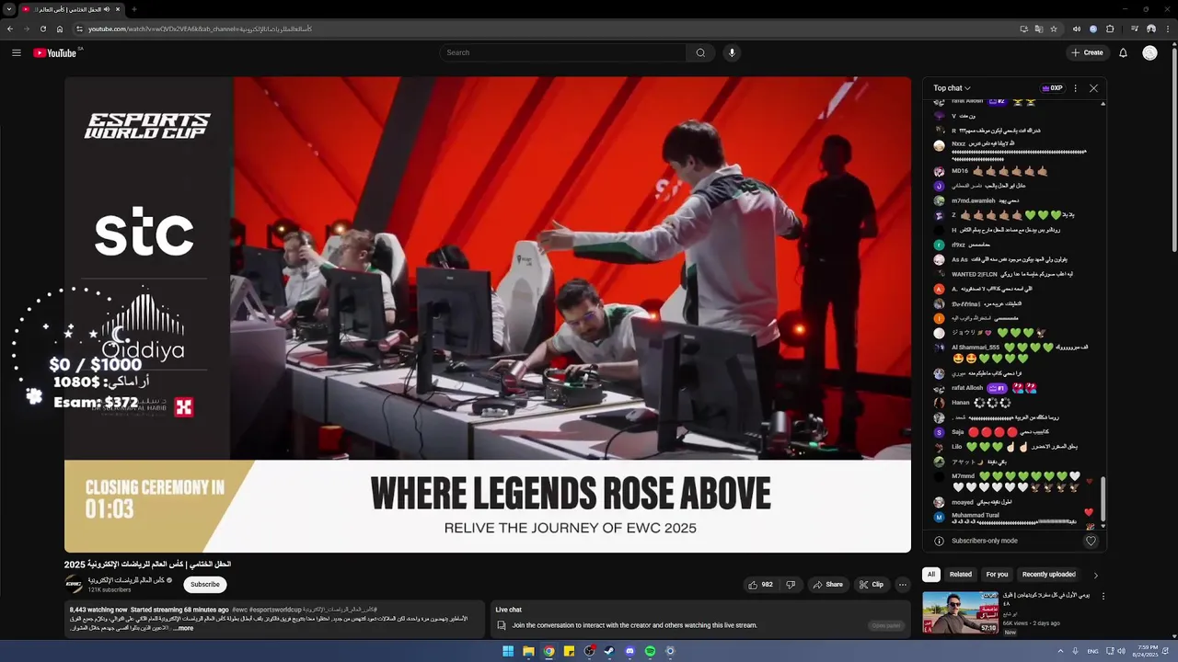1178x662 pixels.
Task: Open Spotify from taskbar
Action: (x=650, y=651)
